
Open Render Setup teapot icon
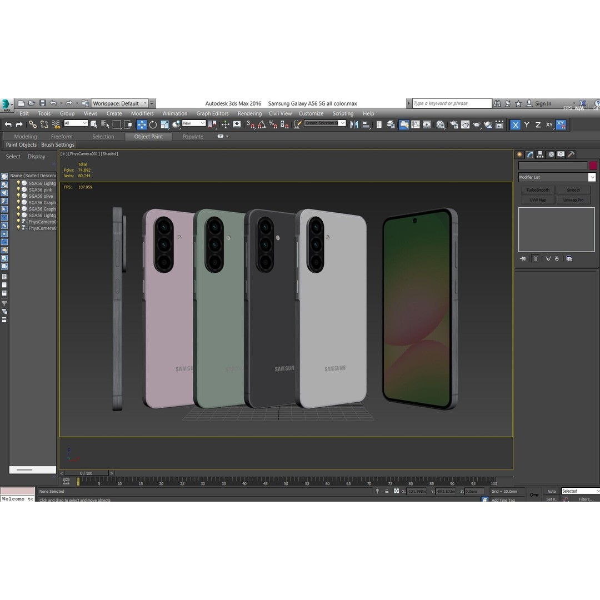(x=454, y=124)
